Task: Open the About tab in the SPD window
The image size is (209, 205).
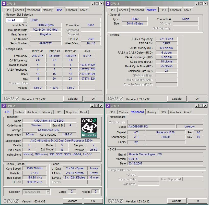Action: coord(84,10)
